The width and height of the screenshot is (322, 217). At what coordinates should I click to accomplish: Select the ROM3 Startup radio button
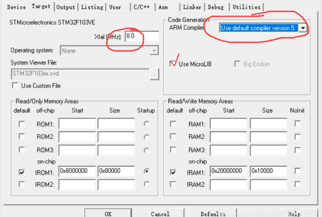coord(146,151)
